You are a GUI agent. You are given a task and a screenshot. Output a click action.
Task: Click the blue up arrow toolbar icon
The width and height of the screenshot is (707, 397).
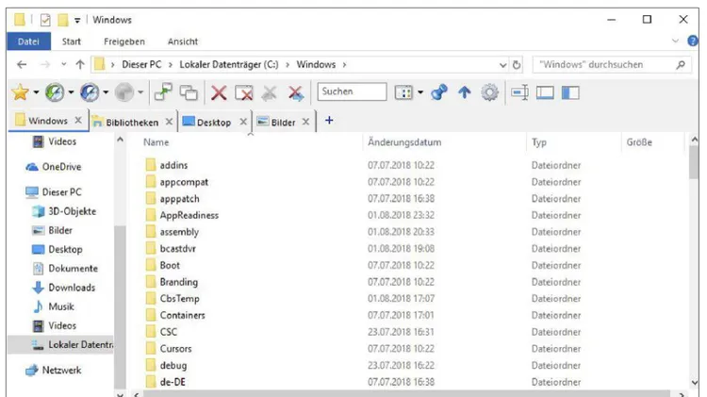(465, 92)
